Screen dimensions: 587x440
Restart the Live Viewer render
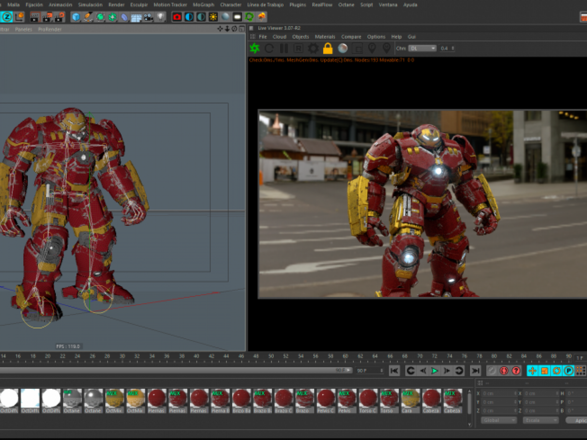tap(269, 48)
